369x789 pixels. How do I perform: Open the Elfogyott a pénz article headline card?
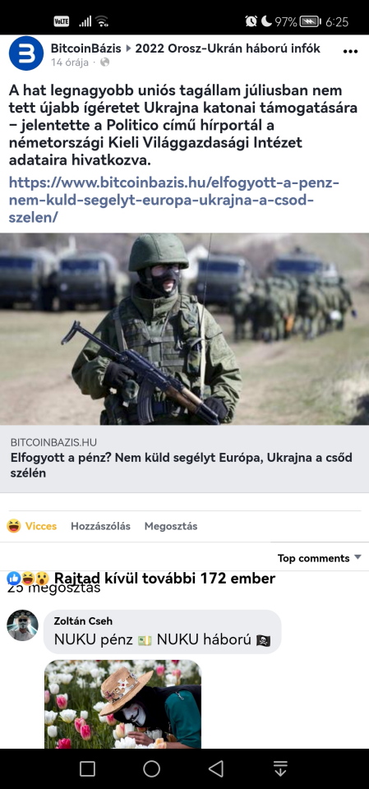(184, 459)
